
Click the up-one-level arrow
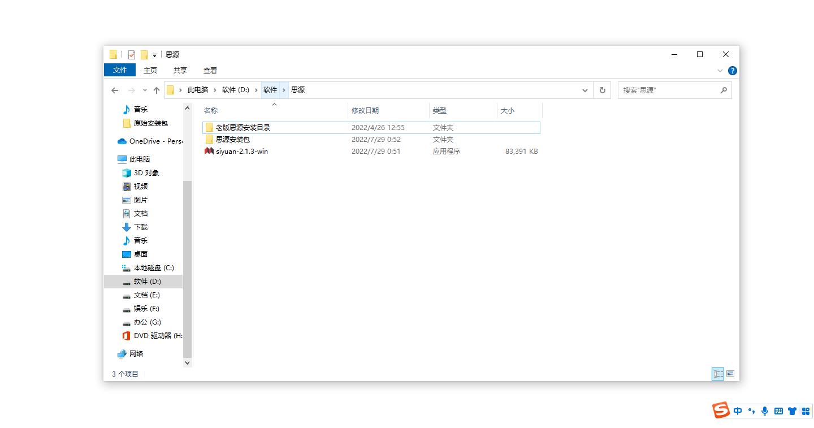click(156, 90)
